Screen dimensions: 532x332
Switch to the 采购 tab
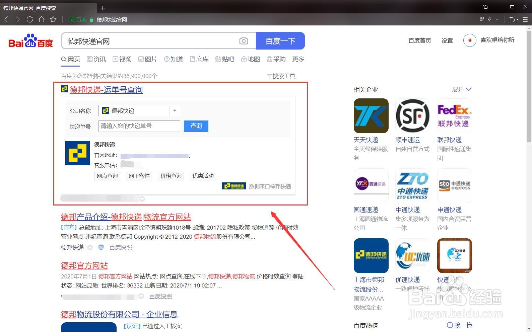point(276,59)
